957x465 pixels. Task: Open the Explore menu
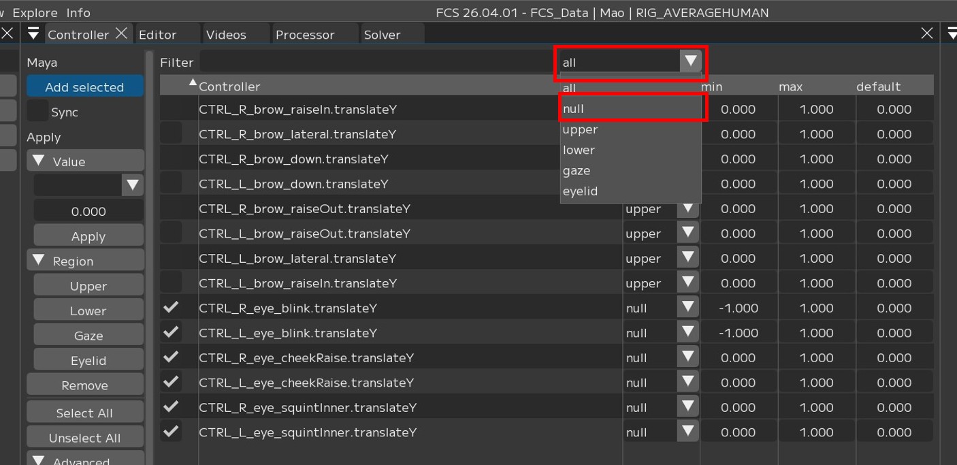pyautogui.click(x=35, y=12)
